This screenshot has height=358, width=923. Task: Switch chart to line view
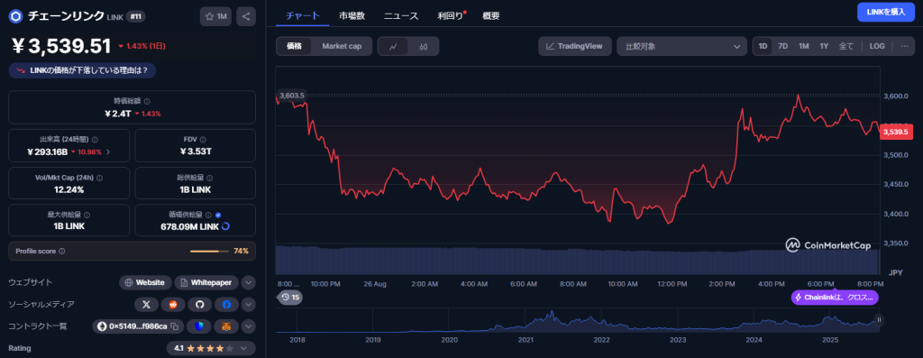(x=393, y=47)
